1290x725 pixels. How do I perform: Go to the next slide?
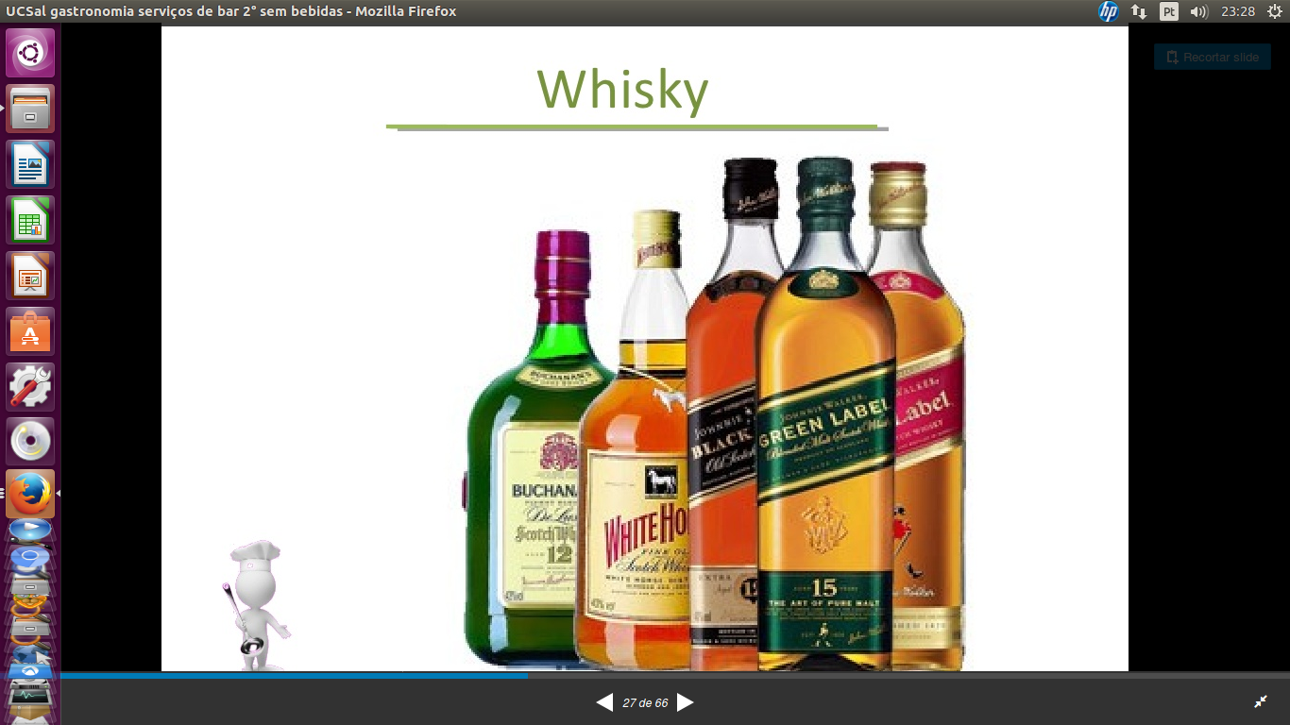click(686, 702)
